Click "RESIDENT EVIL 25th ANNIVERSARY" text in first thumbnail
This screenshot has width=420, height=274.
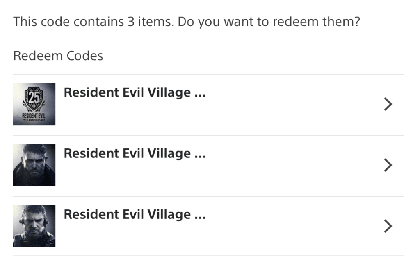pyautogui.click(x=34, y=117)
